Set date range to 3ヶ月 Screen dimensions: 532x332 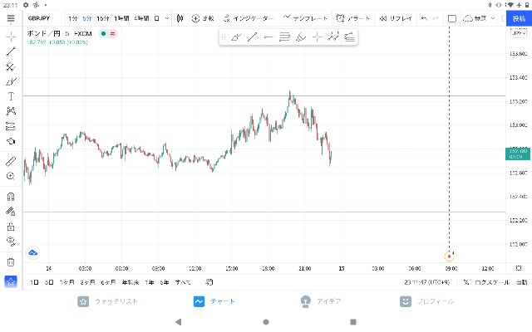click(x=87, y=282)
